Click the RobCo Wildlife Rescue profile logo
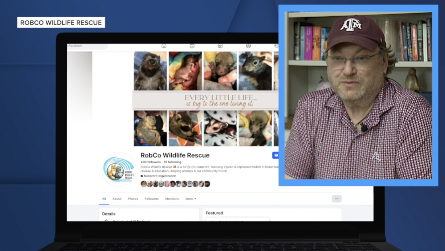 (119, 170)
